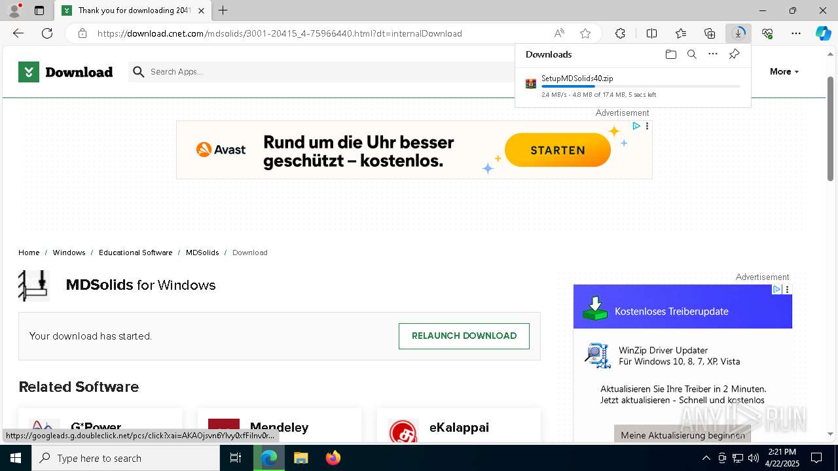The width and height of the screenshot is (838, 471).
Task: Pin the Downloads panel
Action: [734, 54]
